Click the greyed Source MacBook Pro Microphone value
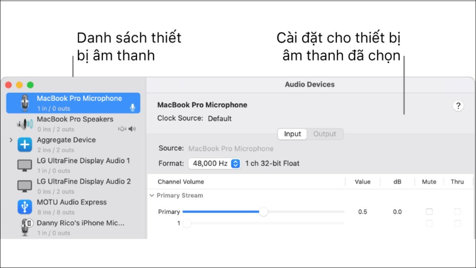This screenshot has height=268, width=476. (231, 148)
